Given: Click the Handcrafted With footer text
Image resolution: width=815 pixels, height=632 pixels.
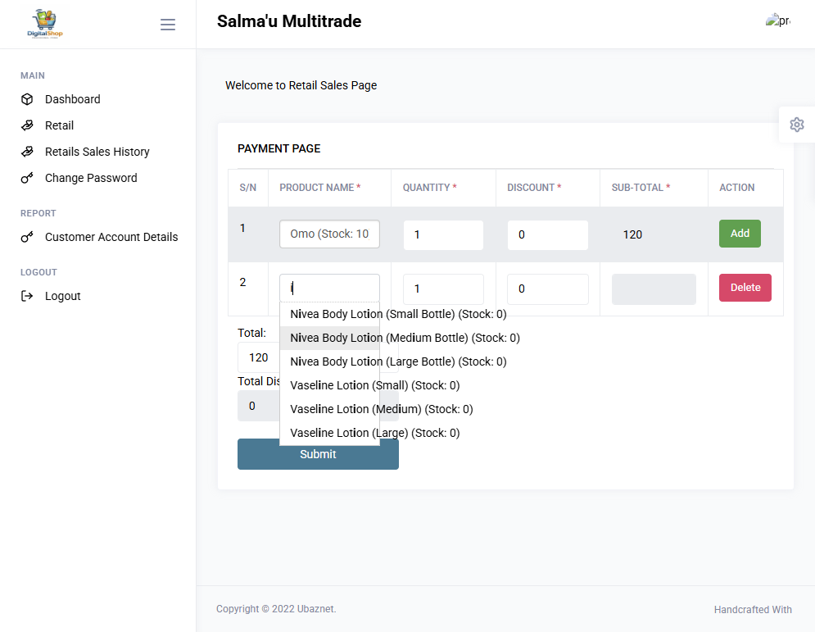Looking at the screenshot, I should tap(753, 610).
